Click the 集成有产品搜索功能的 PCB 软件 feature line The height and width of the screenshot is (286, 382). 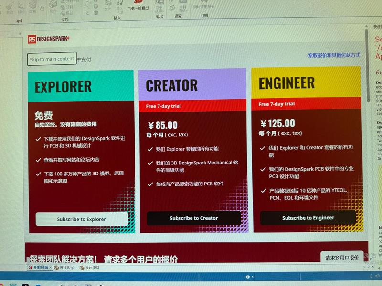tap(190, 184)
